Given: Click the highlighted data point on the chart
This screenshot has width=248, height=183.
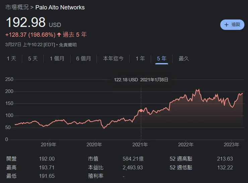Looking at the screenshot, I should 141,111.
